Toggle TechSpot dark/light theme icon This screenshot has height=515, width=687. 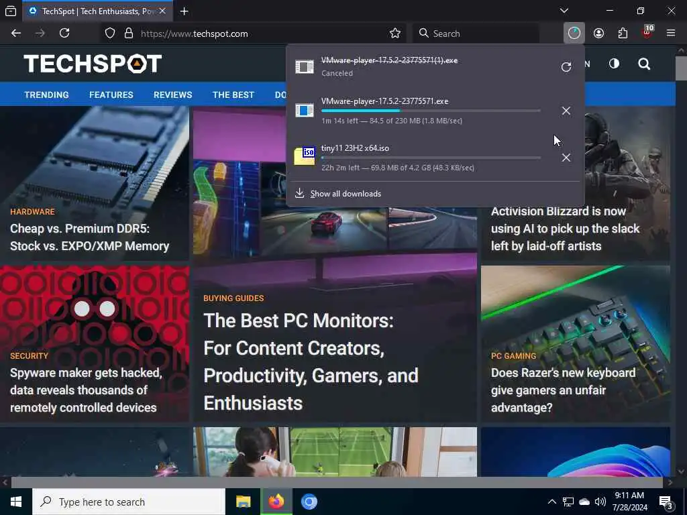coord(614,64)
